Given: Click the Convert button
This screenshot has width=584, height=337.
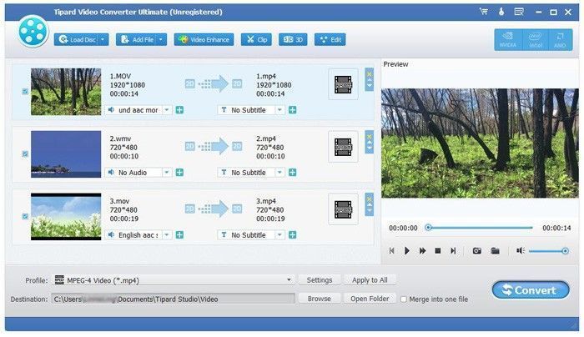Looking at the screenshot, I should tap(531, 289).
